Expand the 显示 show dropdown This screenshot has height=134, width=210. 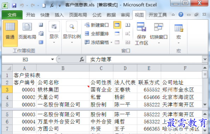click(54, 42)
